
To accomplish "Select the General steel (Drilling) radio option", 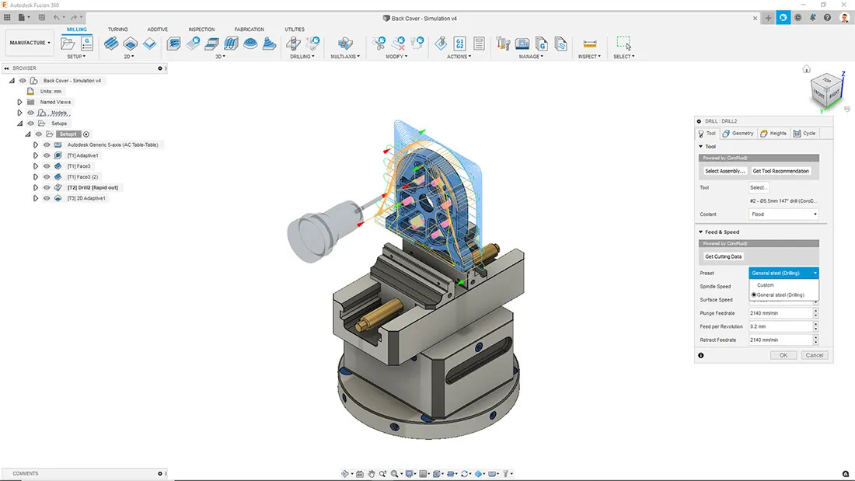I will click(x=754, y=295).
